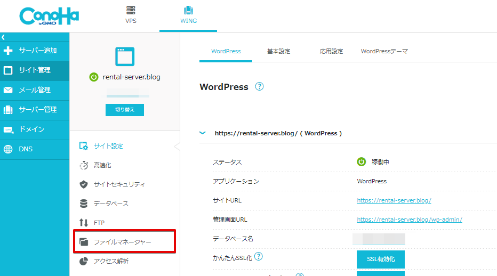Viewport: 497px width, 276px height.
Task: Click the help icon next to かんたんSSL化
Action: (259, 256)
